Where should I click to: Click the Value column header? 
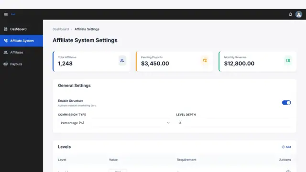(113, 160)
